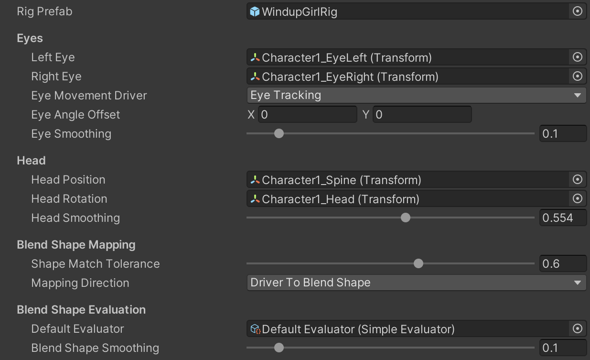Image resolution: width=590 pixels, height=360 pixels.
Task: Click Shape Match Tolerance value field 0.6
Action: coord(563,263)
